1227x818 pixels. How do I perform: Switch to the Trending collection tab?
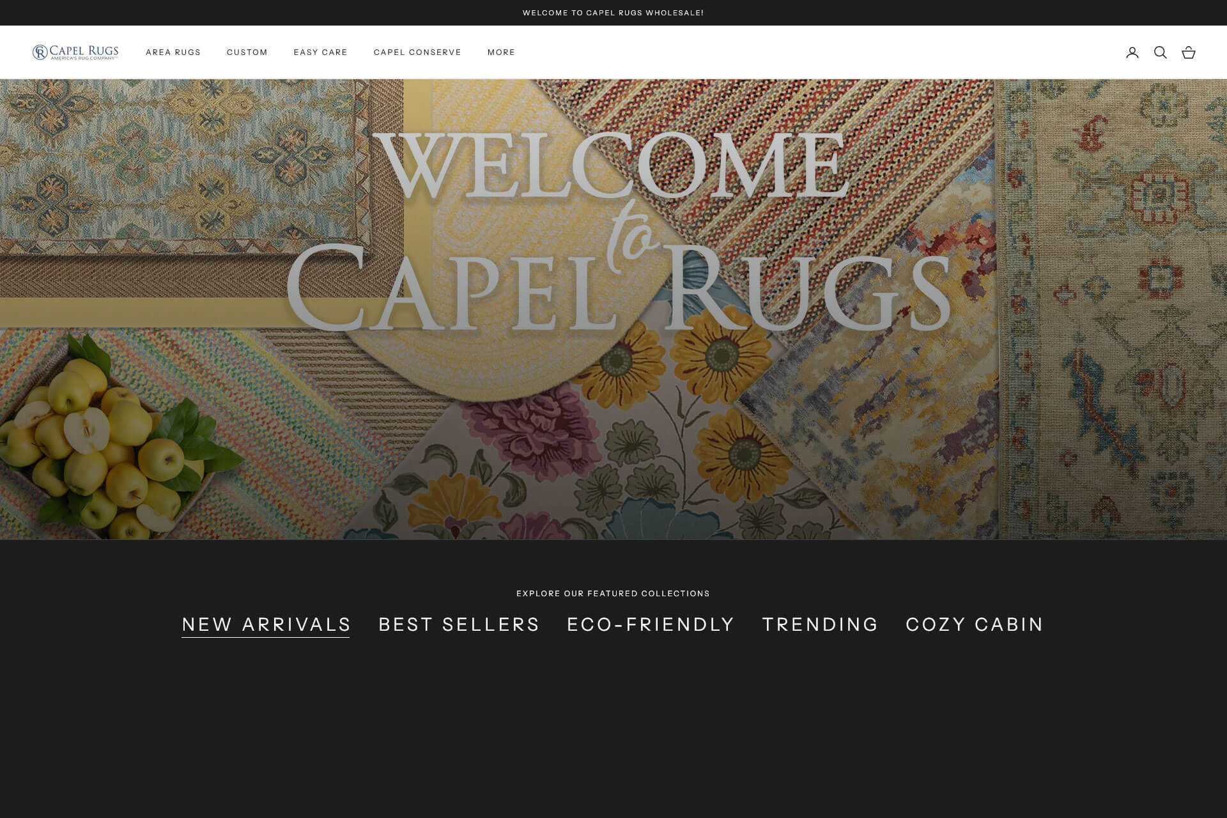[x=820, y=624]
